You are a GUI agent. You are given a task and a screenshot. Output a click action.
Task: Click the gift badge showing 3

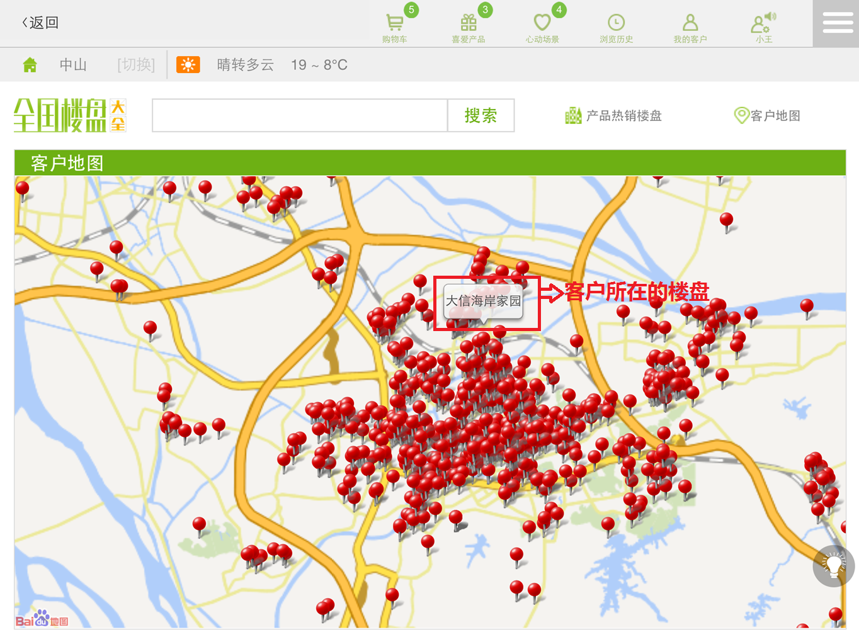[485, 10]
